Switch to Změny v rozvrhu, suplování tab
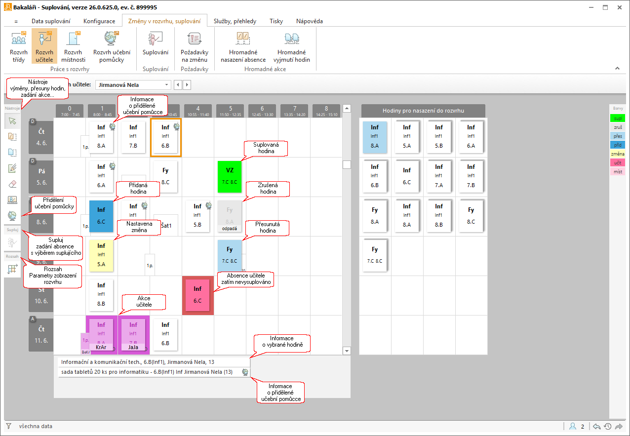The width and height of the screenshot is (630, 436). 164,21
